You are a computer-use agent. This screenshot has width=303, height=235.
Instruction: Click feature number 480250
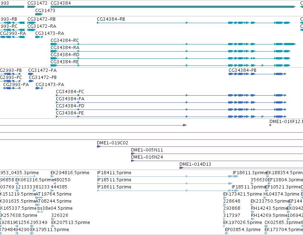click(62, 180)
